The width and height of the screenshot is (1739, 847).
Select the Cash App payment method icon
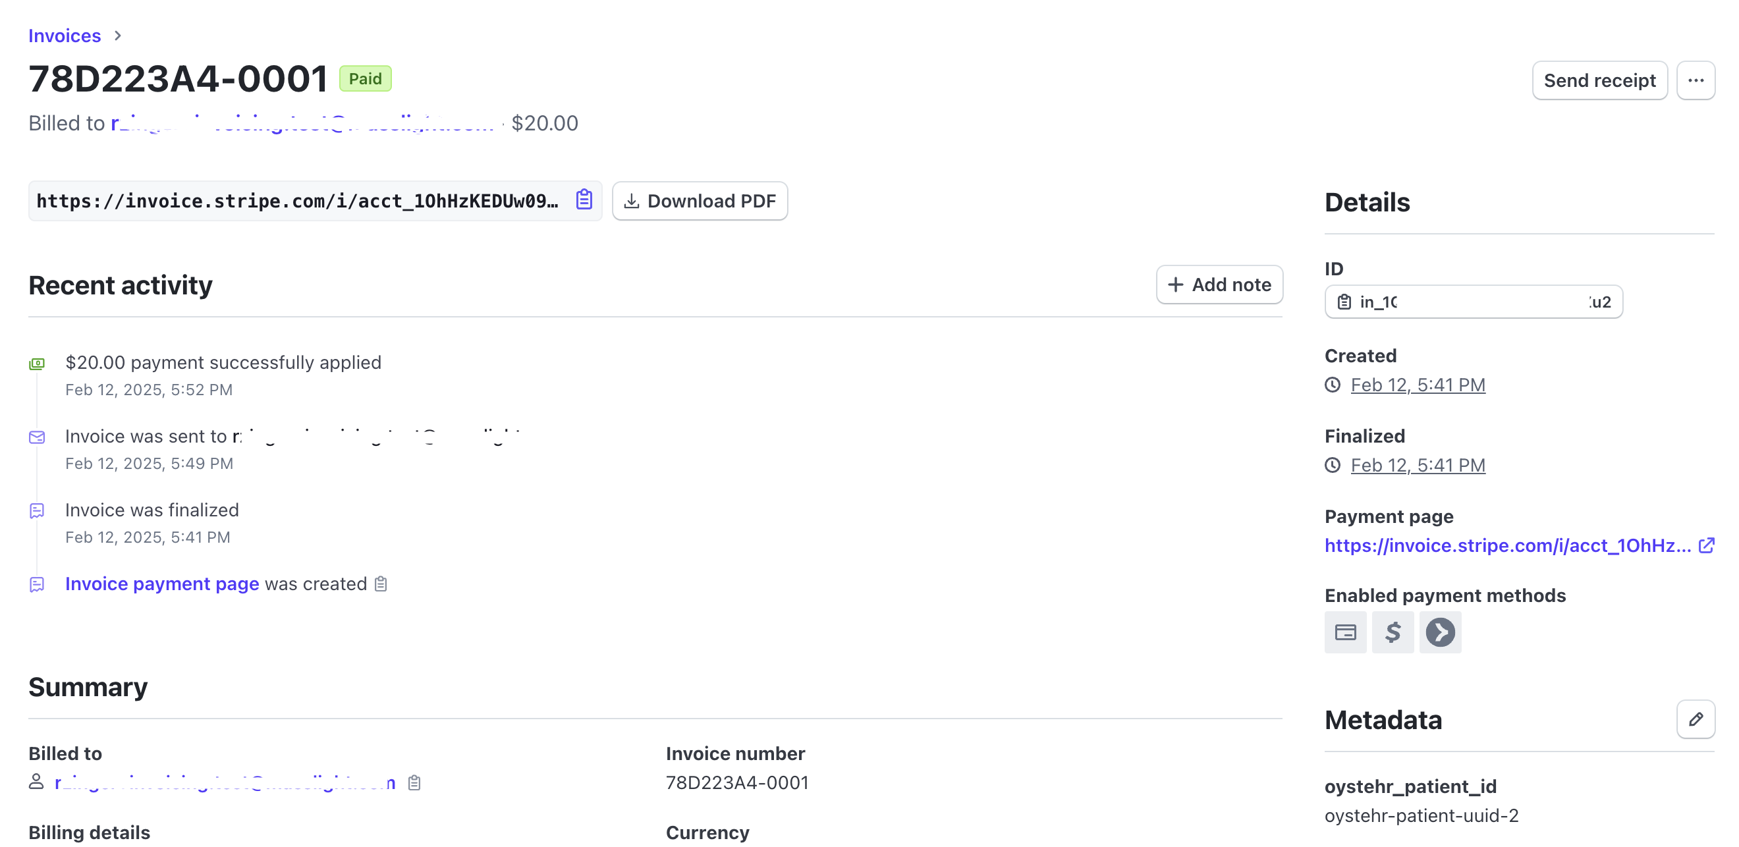pos(1441,632)
